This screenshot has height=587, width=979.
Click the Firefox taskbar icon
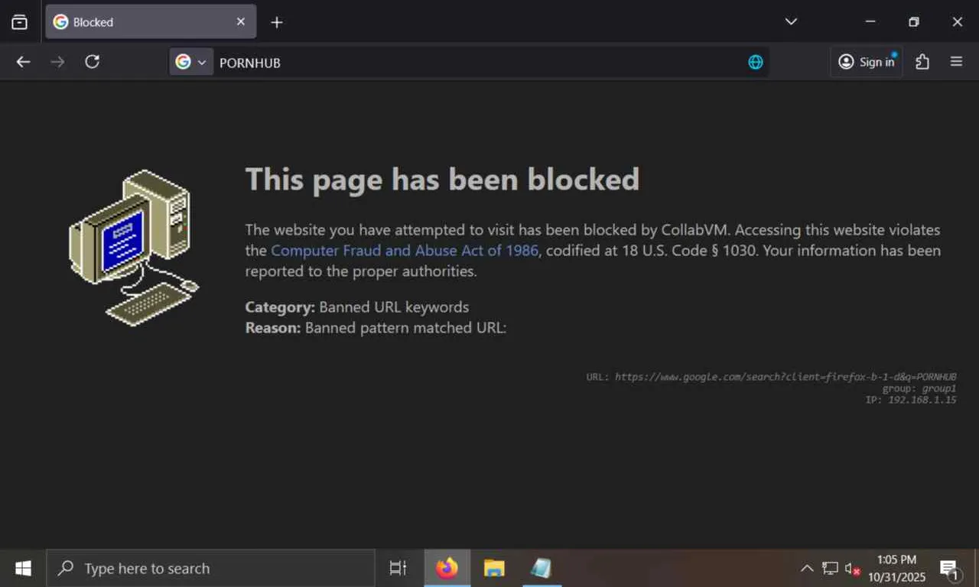(447, 569)
